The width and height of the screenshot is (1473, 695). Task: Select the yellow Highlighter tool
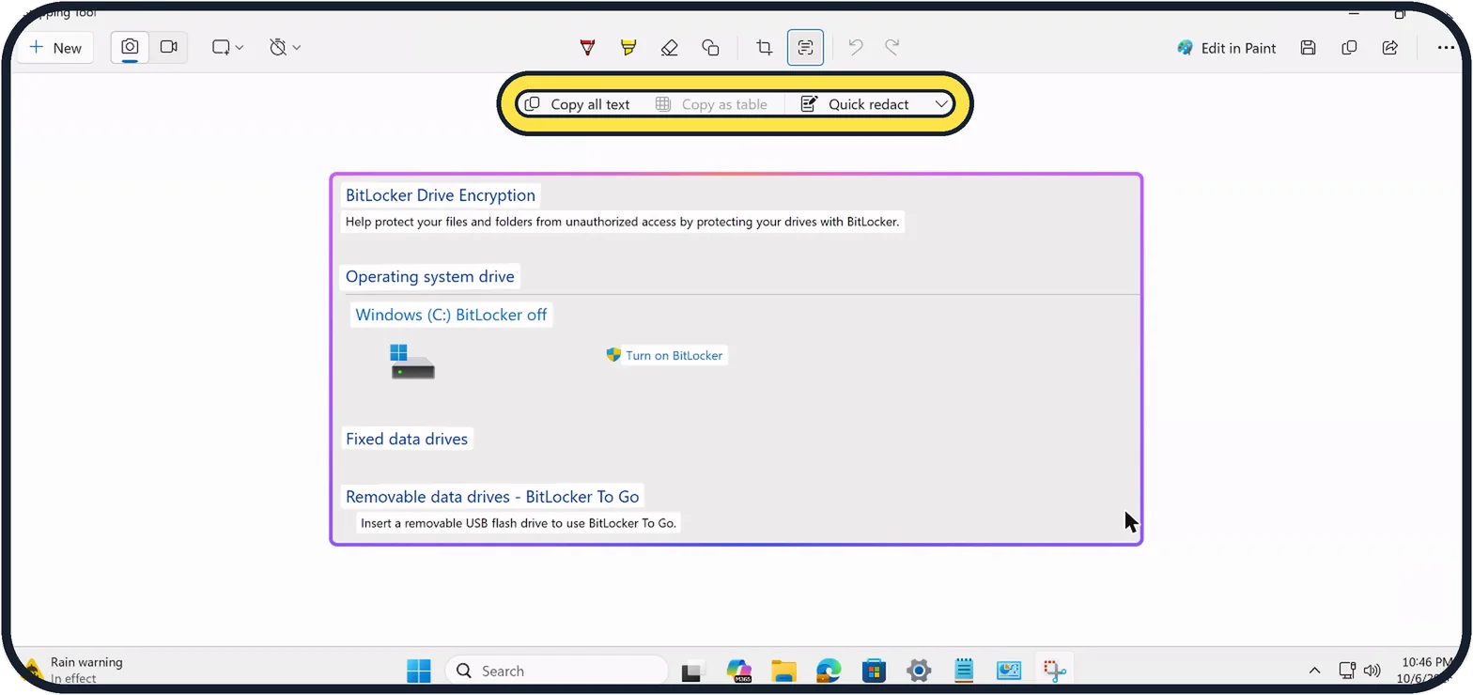point(628,48)
